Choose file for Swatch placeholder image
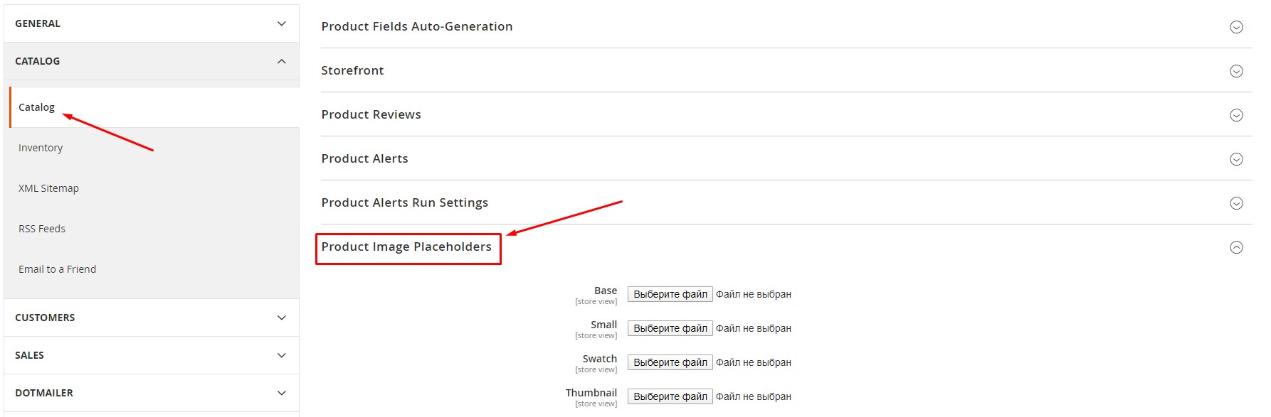 [670, 362]
